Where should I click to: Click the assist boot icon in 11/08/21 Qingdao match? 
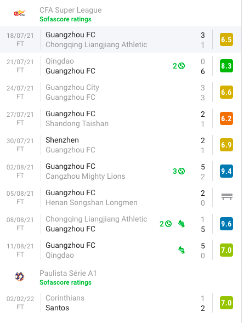(x=181, y=250)
